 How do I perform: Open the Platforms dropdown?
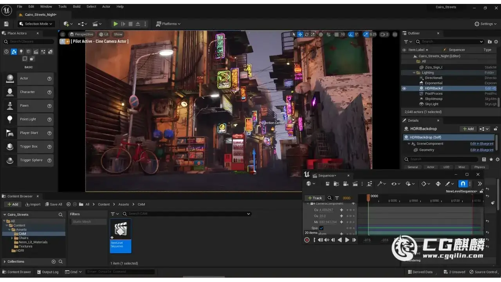pos(169,24)
